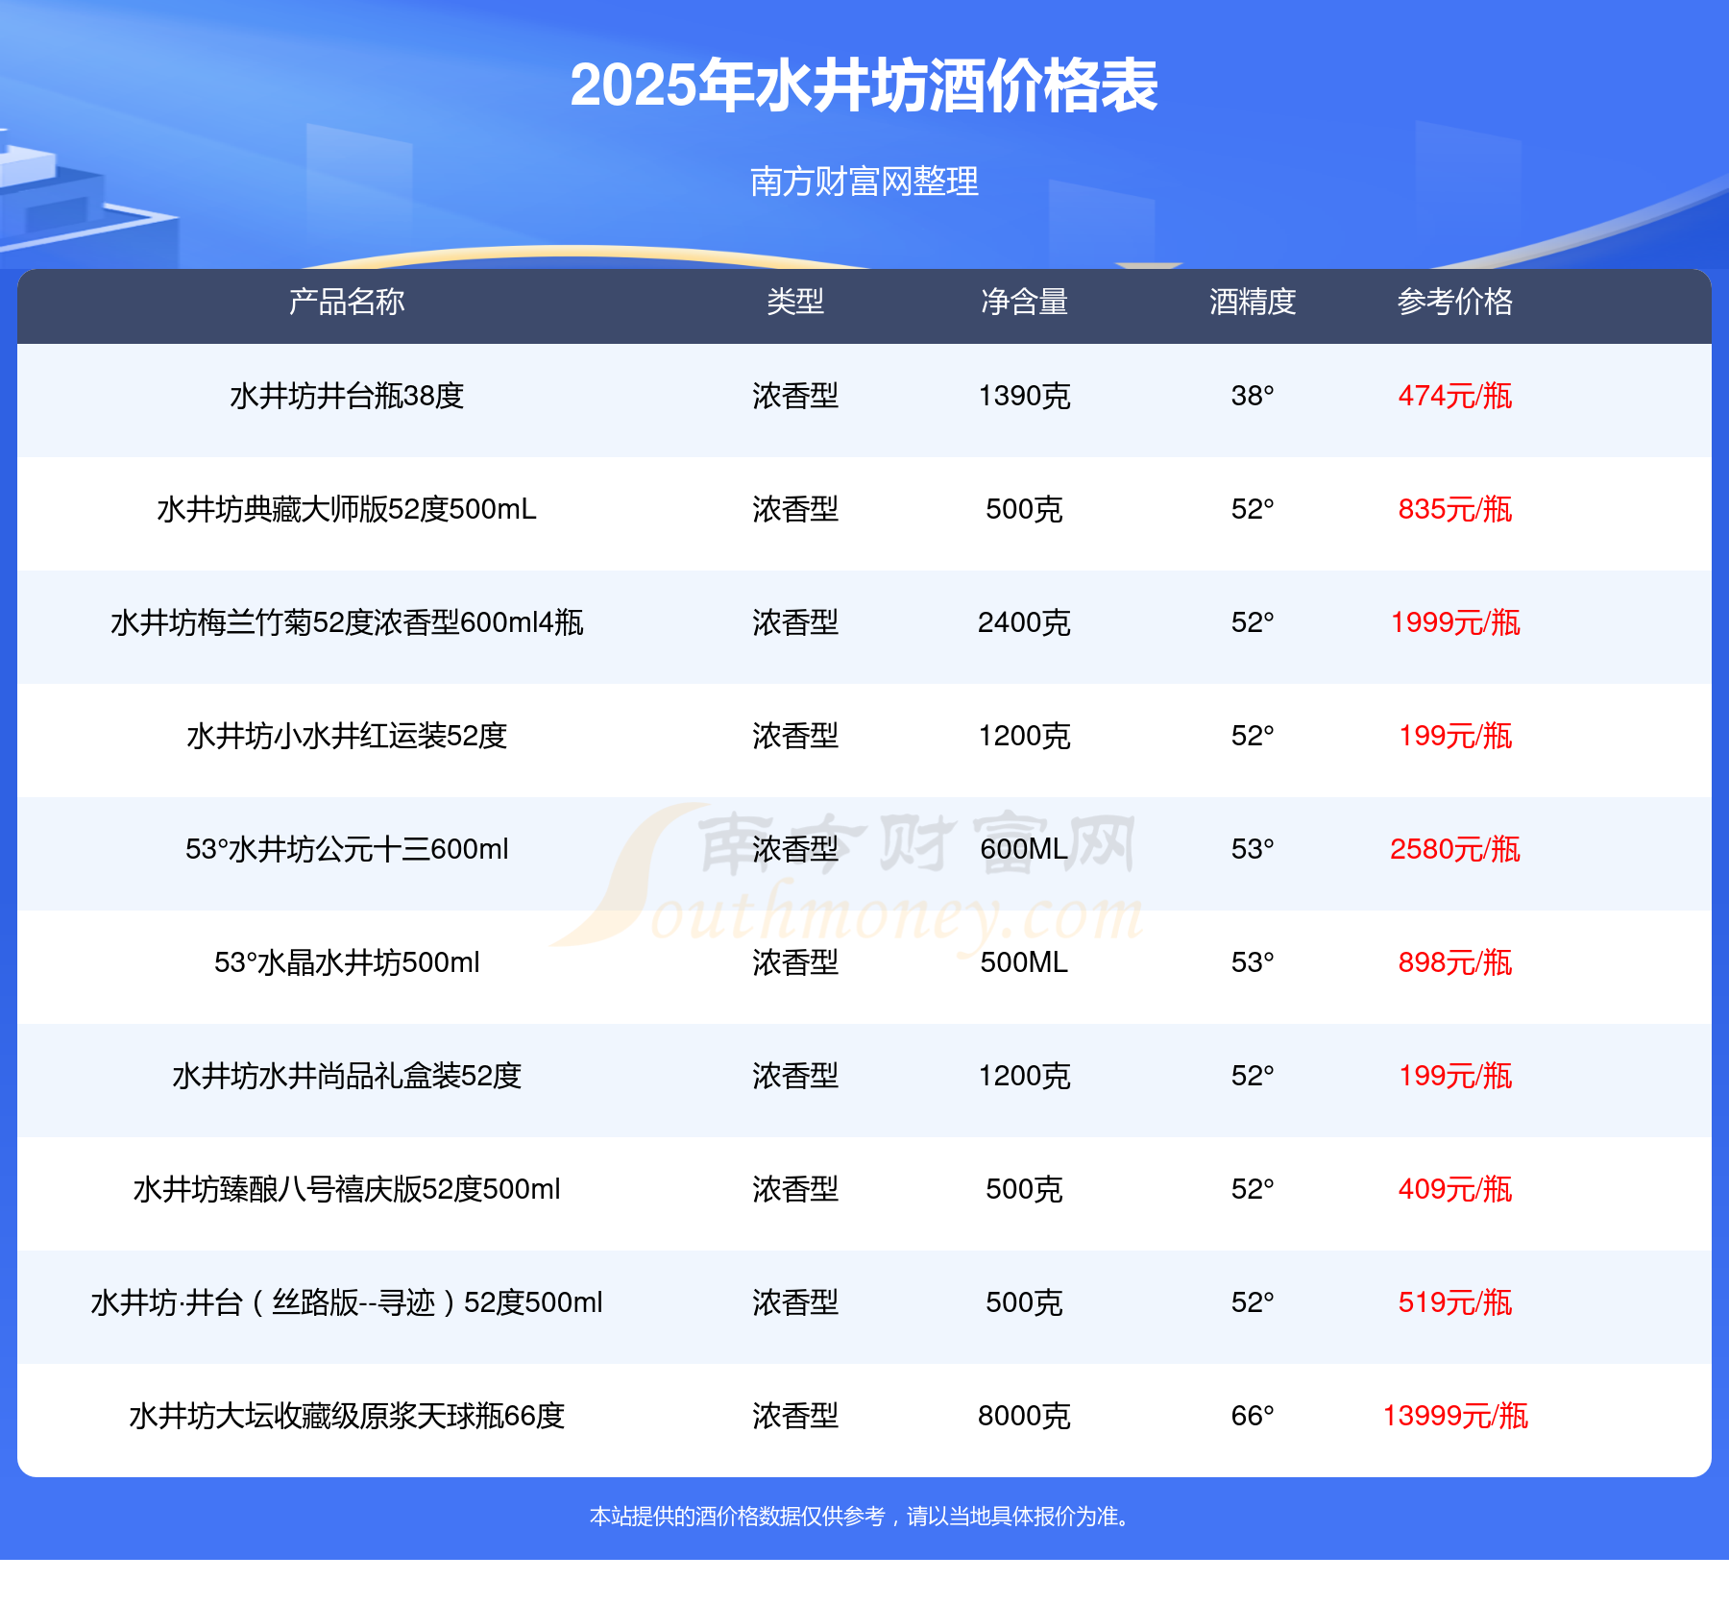
Task: Click 53° in the 公元十三 row
Action: pyautogui.click(x=1253, y=849)
